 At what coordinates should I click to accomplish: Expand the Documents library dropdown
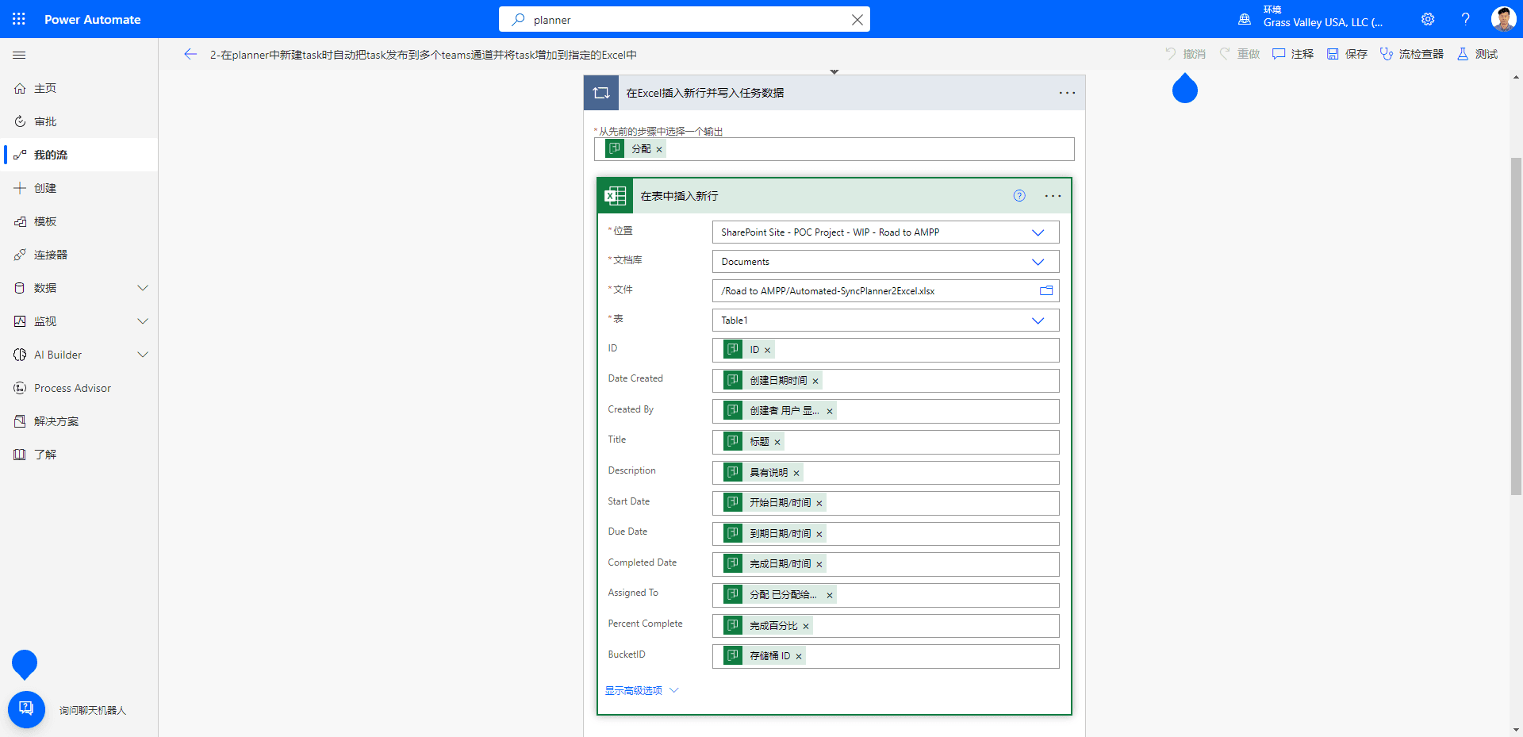(x=1038, y=262)
